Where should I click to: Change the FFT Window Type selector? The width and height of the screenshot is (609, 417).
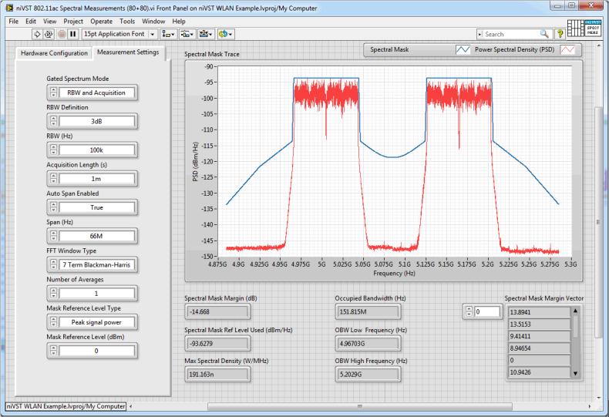pos(96,264)
